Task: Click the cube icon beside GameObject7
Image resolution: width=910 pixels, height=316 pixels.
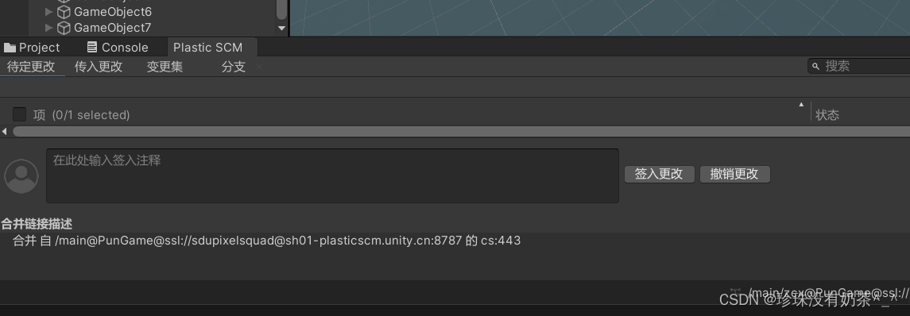Action: tap(64, 27)
